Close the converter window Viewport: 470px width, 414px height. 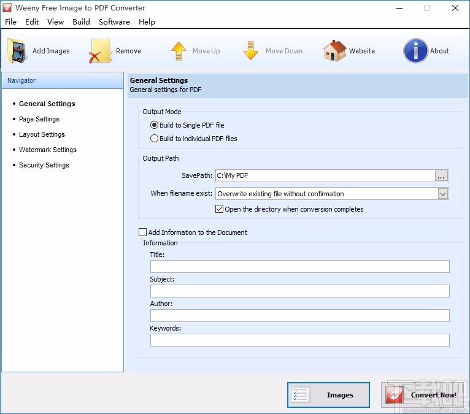pyautogui.click(x=455, y=8)
